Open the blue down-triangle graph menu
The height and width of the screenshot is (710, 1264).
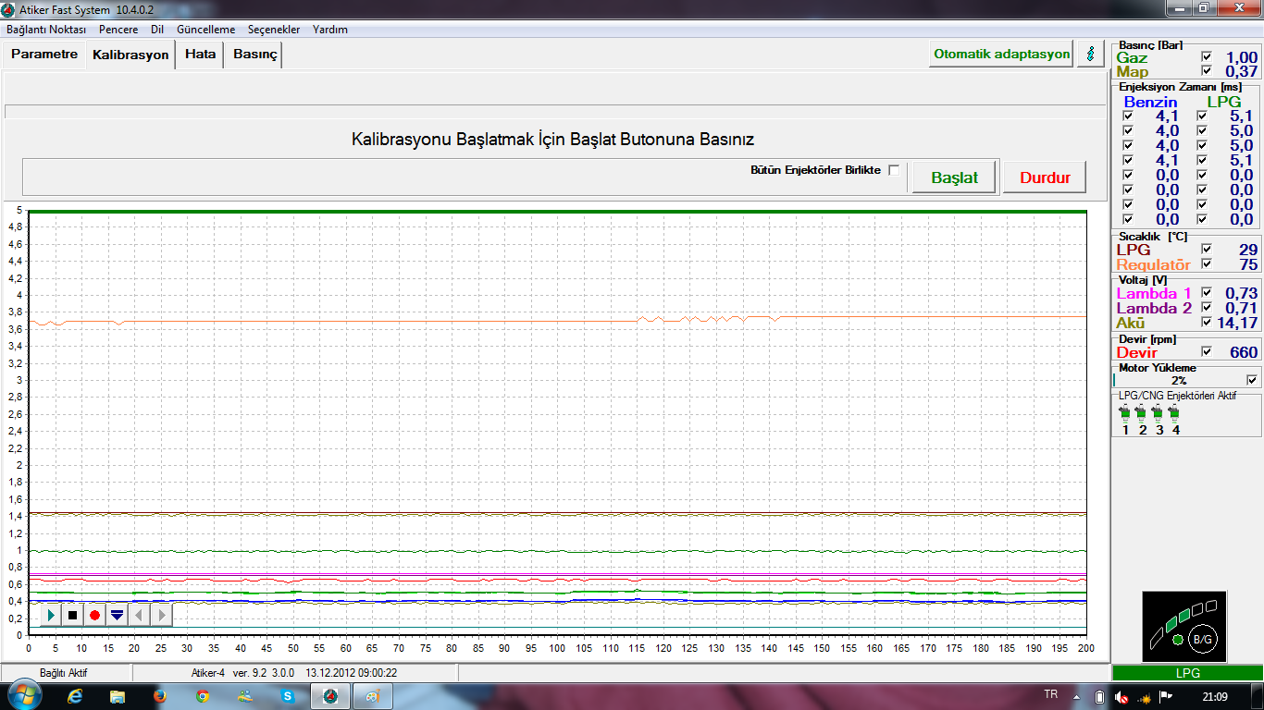click(x=117, y=615)
